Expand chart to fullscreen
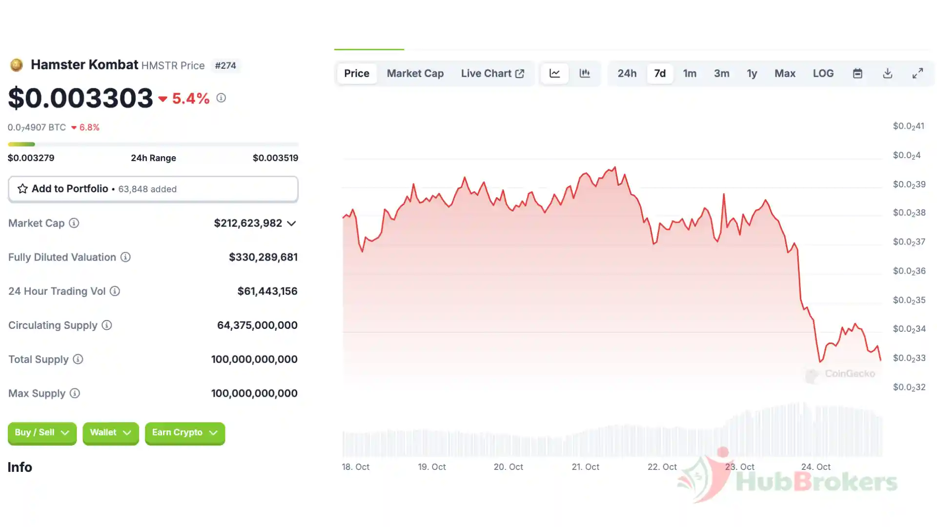This screenshot has width=937, height=527. coord(917,74)
